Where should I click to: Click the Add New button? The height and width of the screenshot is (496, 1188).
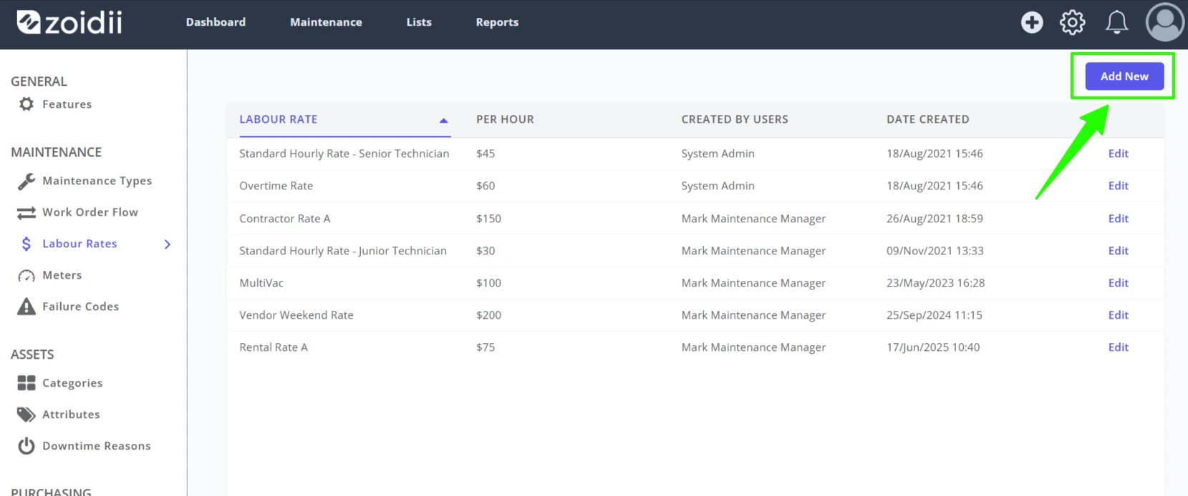click(1124, 76)
